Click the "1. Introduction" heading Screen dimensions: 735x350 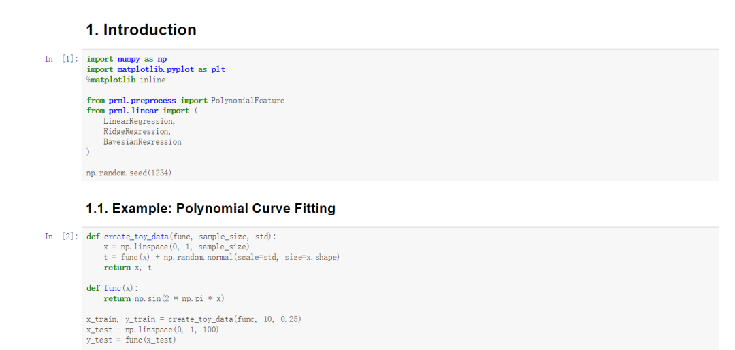tap(141, 30)
